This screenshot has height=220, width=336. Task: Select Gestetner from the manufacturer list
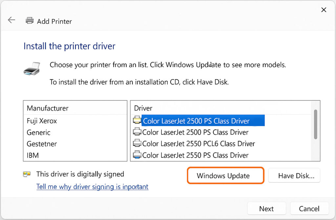42,144
